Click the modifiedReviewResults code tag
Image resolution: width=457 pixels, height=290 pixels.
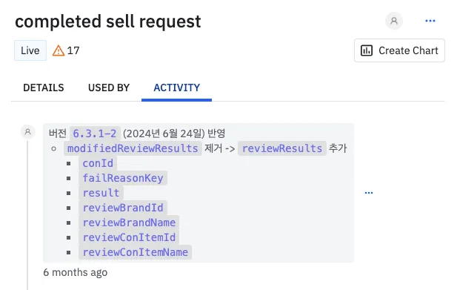[133, 148]
